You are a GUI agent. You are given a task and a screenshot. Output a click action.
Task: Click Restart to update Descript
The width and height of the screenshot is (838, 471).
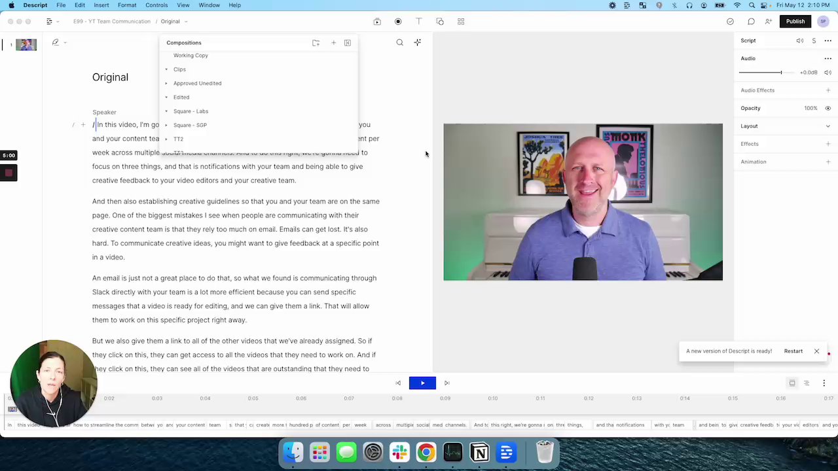tap(793, 351)
